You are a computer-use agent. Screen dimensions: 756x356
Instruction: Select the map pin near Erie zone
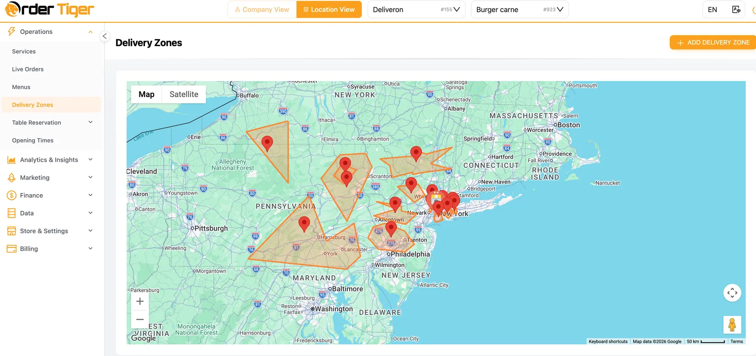pos(267,143)
